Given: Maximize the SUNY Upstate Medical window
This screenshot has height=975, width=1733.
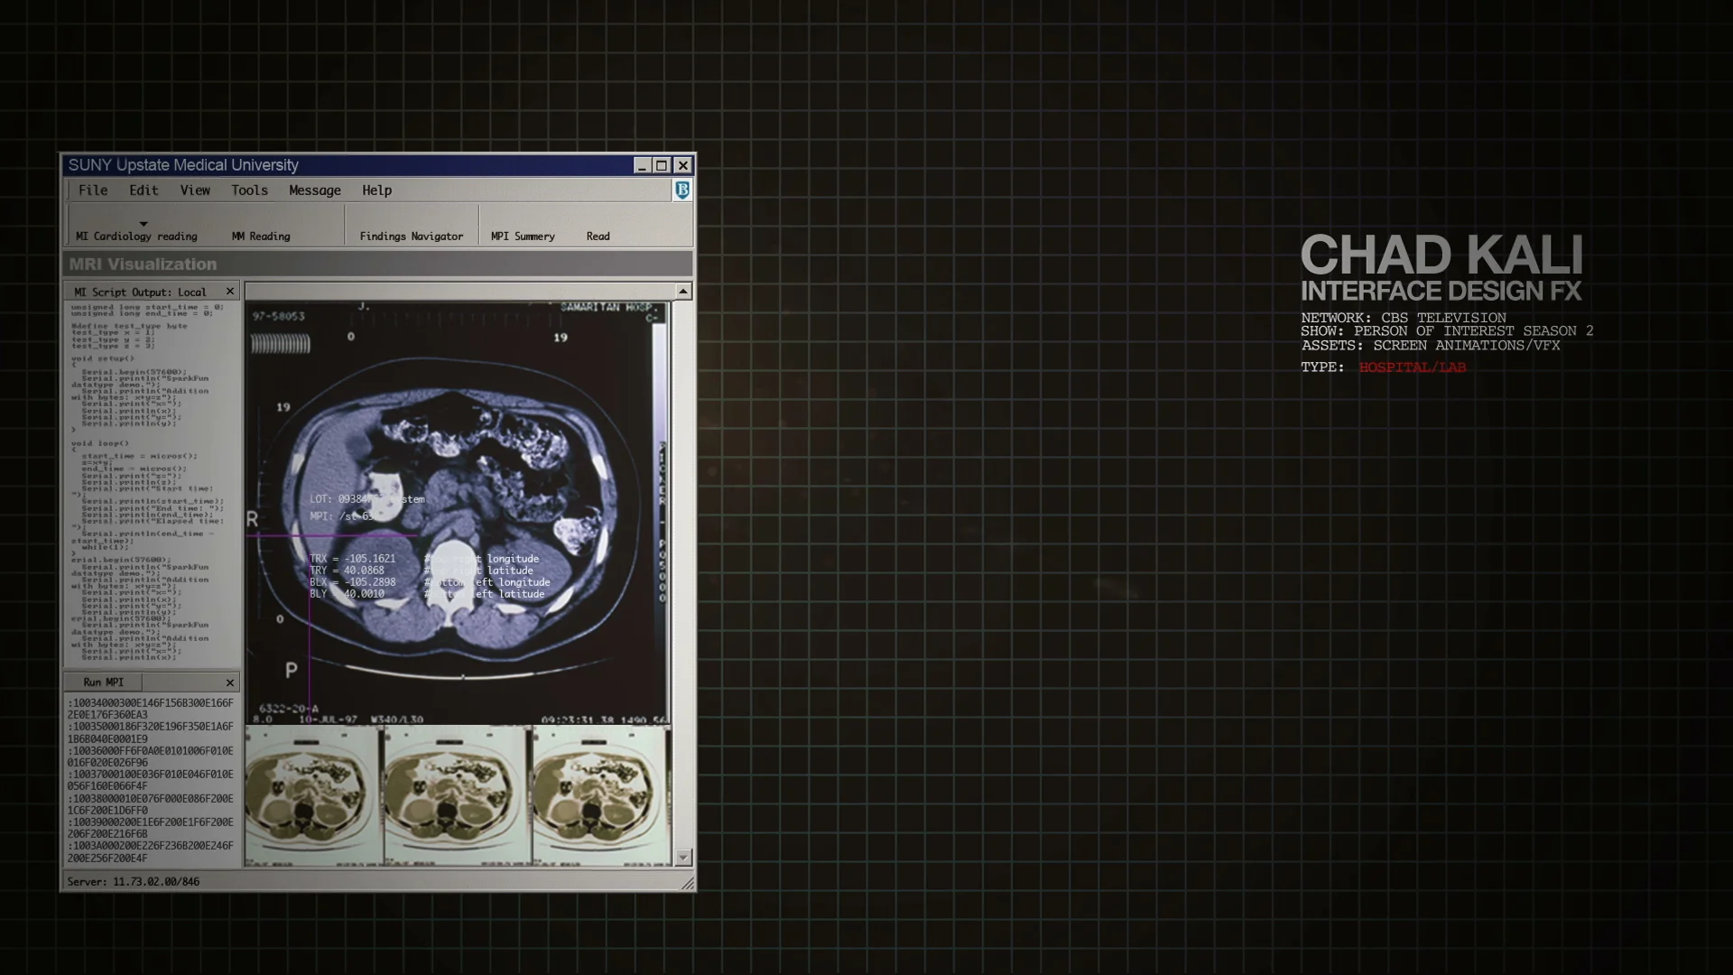Looking at the screenshot, I should pos(662,165).
